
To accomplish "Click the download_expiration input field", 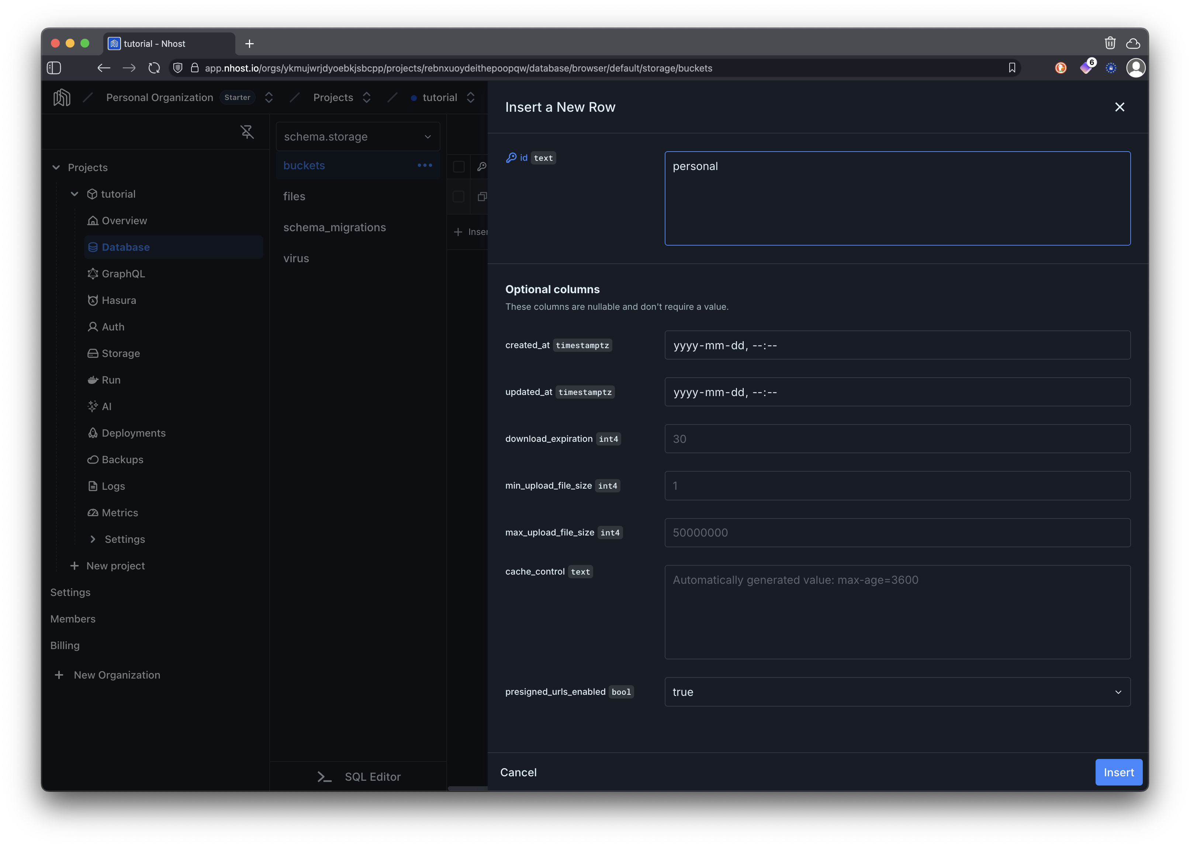I will (897, 438).
